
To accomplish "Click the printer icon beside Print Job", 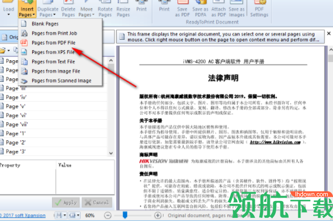I will (24, 33).
